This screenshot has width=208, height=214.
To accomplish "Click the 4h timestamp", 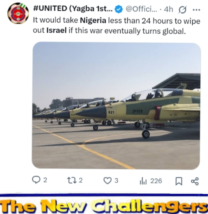I will (x=168, y=9).
